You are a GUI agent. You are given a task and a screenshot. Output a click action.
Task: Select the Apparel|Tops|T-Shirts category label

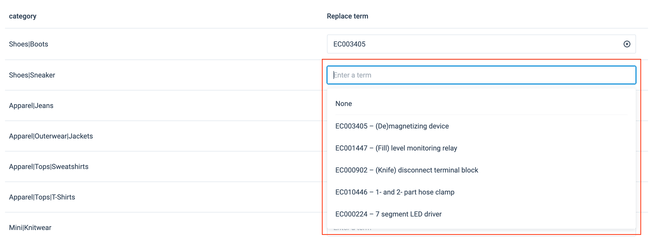coord(42,197)
